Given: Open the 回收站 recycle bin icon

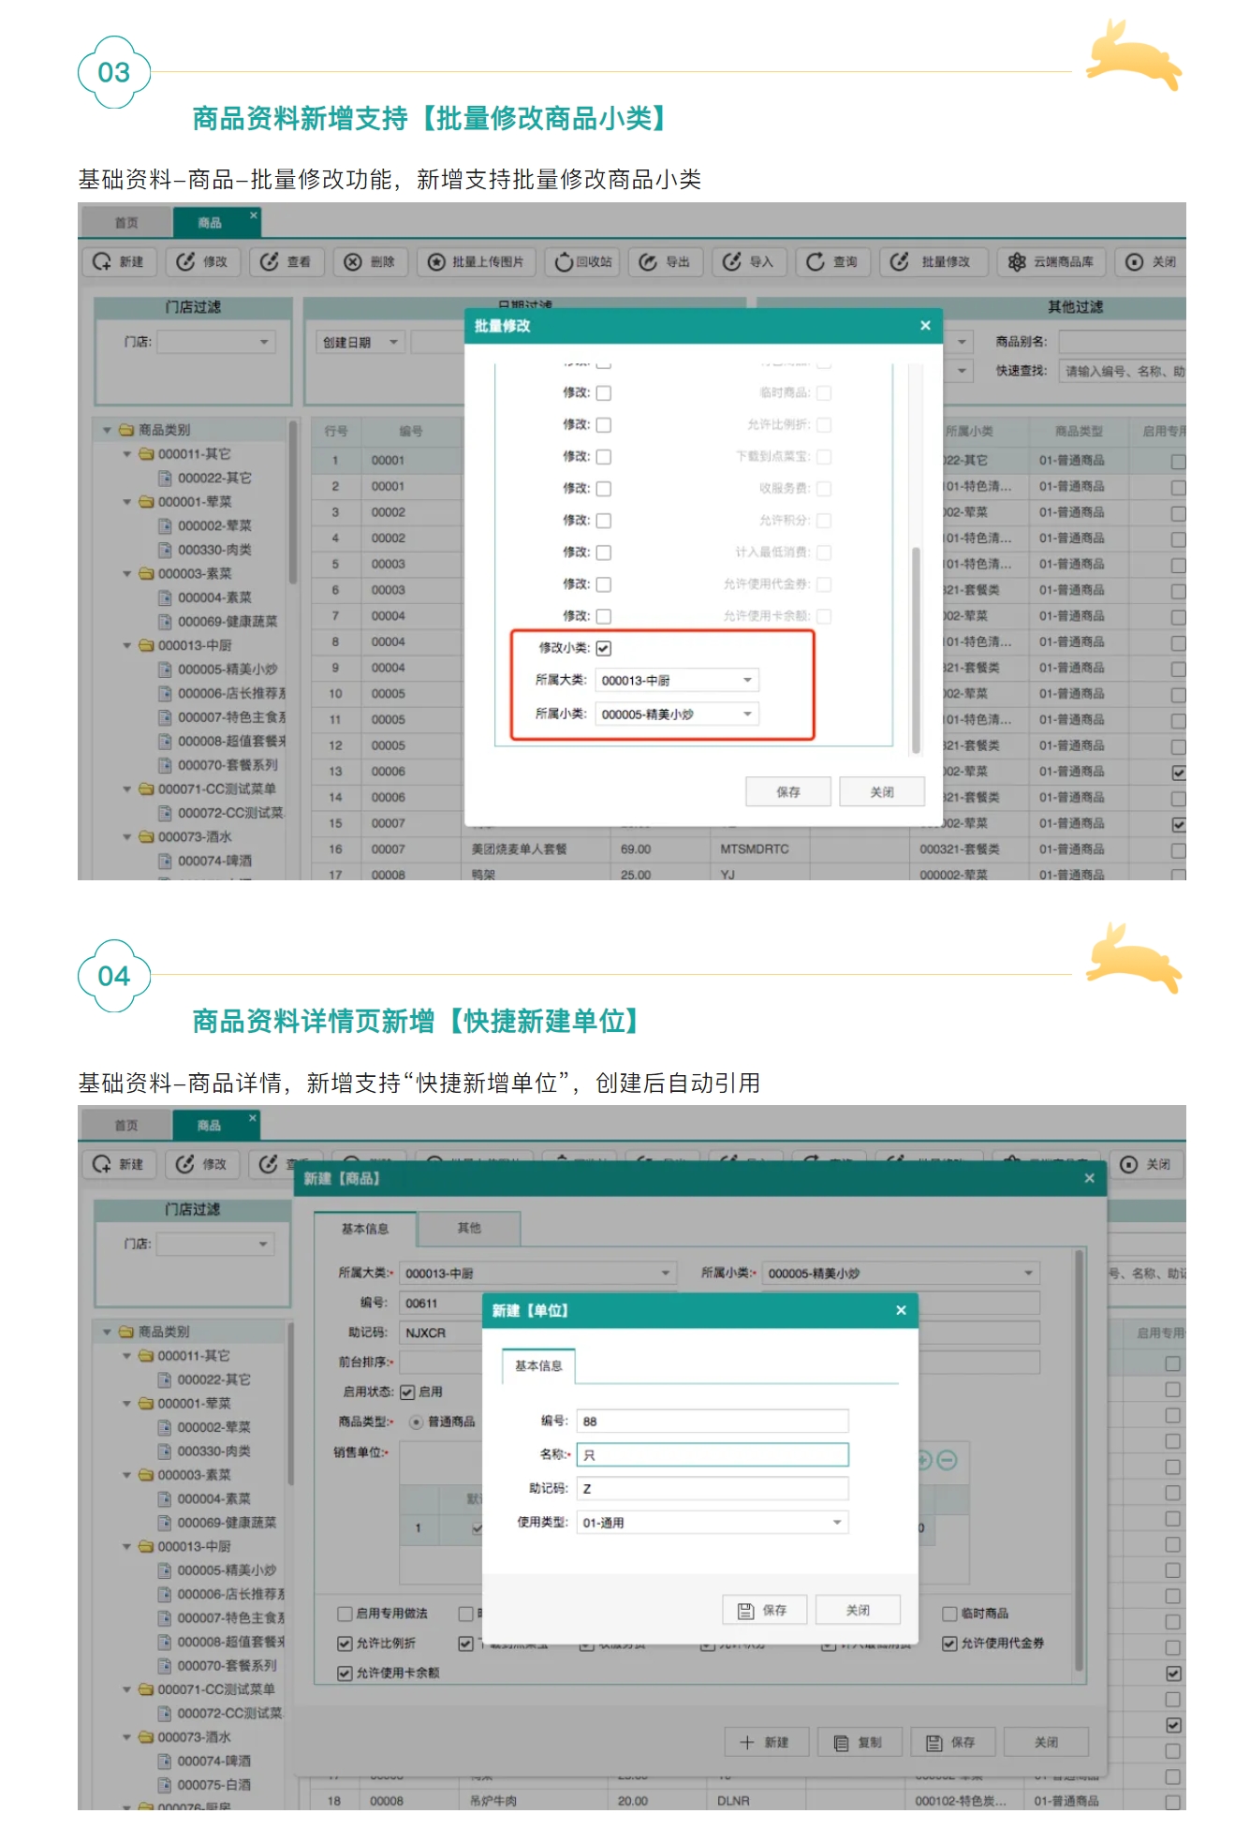Looking at the screenshot, I should coord(563,262).
